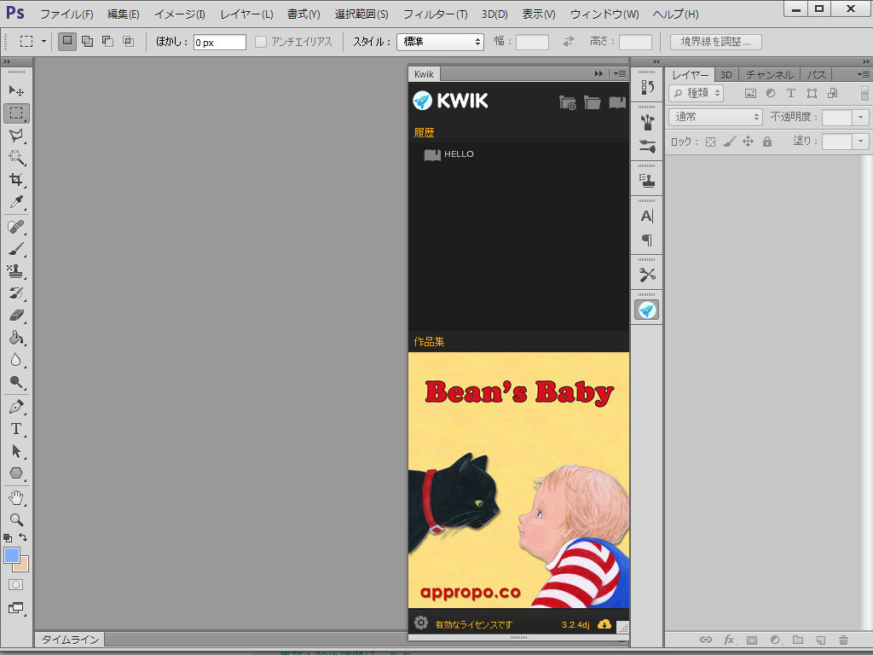This screenshot has height=655, width=873.
Task: Select the Clone Stamp tool
Action: coord(16,271)
